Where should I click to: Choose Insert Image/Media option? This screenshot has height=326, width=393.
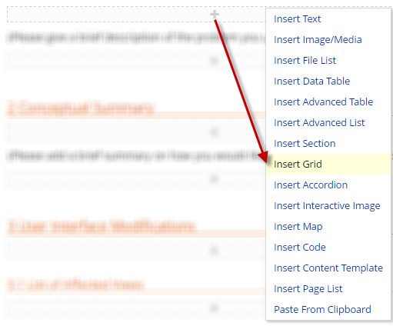[x=318, y=40]
